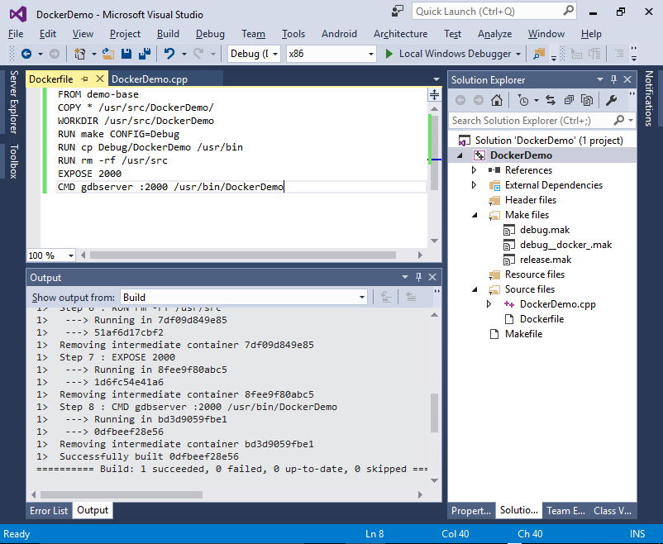Viewport: 663px width, 544px height.
Task: Click the Quick Launch search magnifier icon
Action: click(569, 11)
